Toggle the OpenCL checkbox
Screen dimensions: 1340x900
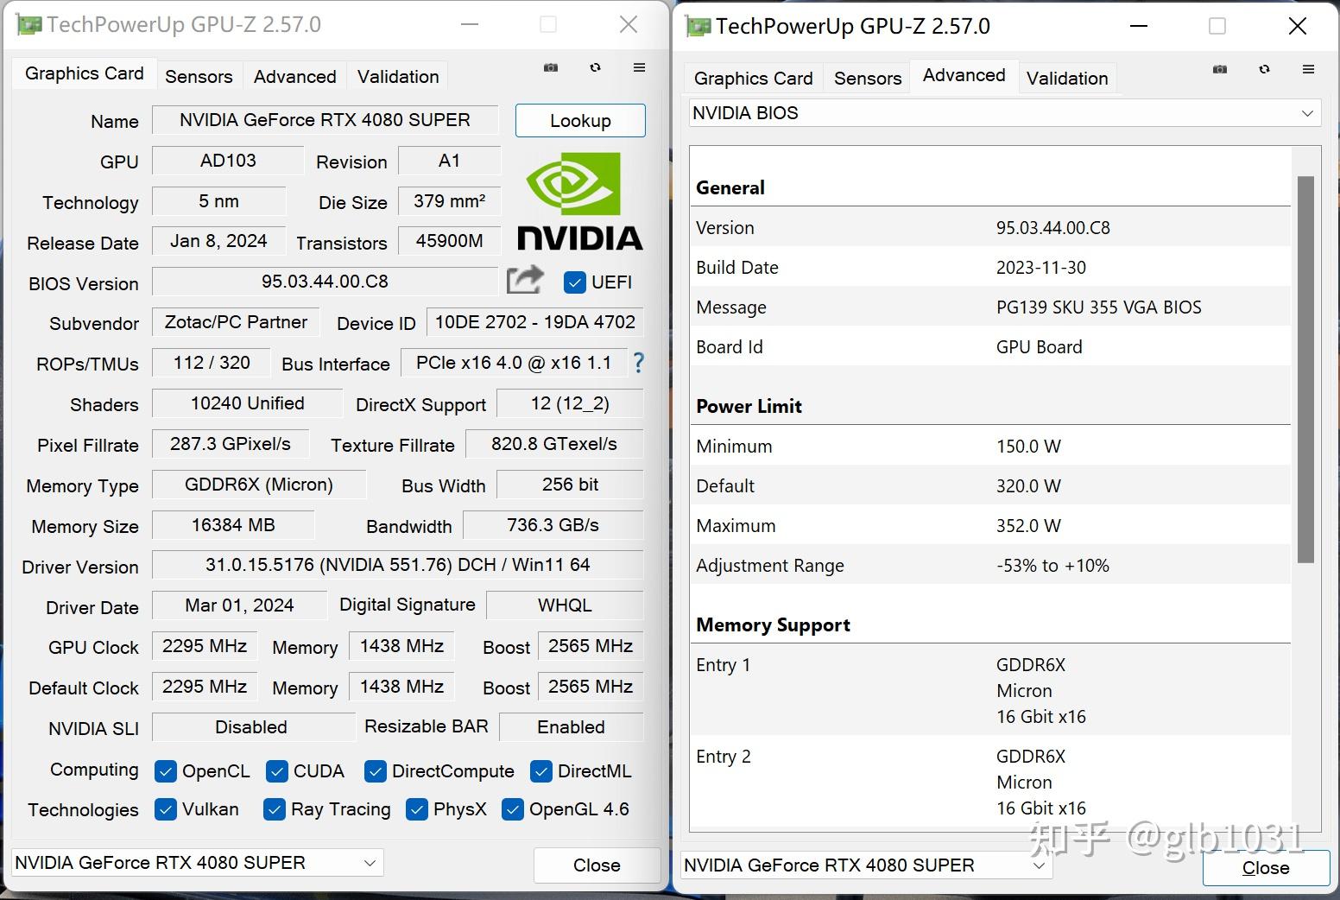tap(166, 770)
